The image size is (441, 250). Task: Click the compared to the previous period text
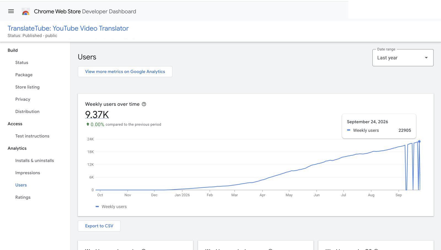pos(133,125)
